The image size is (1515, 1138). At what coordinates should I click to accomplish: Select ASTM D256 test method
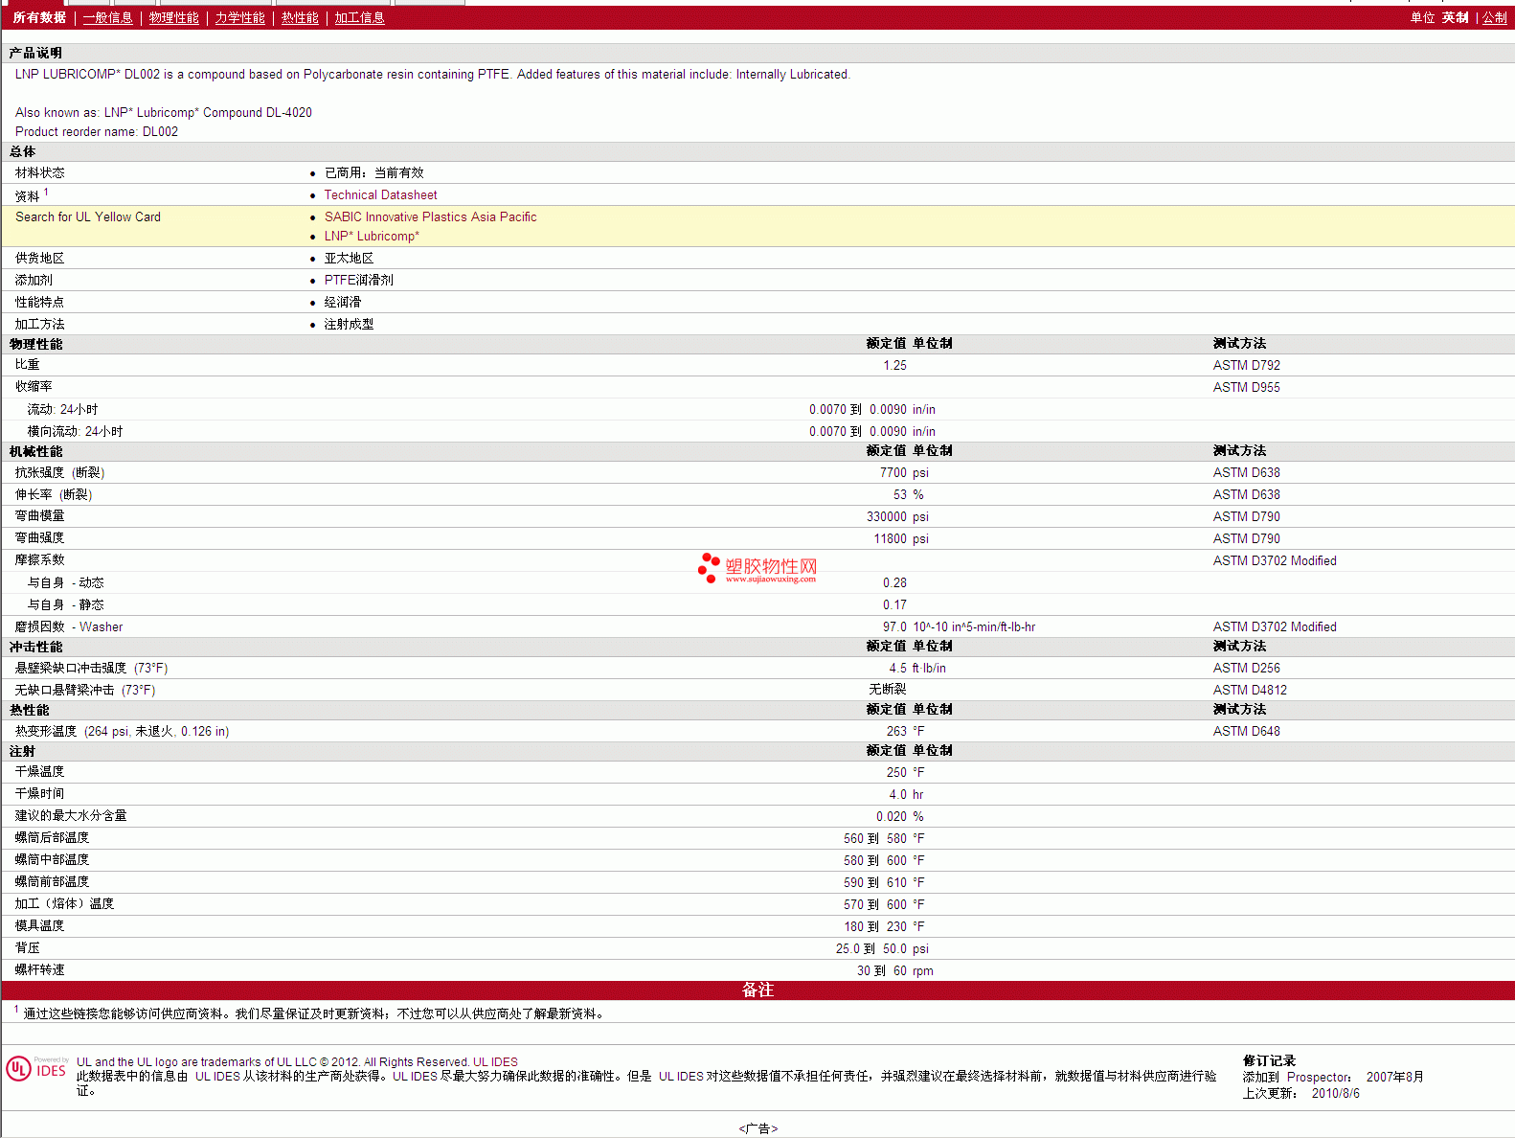[x=1246, y=668]
